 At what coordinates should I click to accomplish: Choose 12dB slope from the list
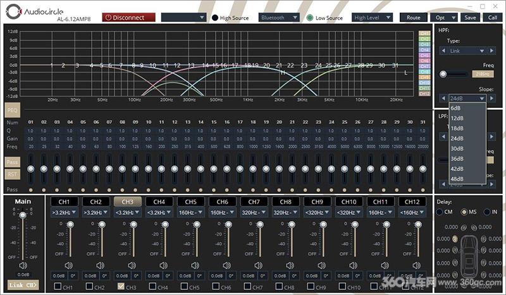pyautogui.click(x=467, y=118)
